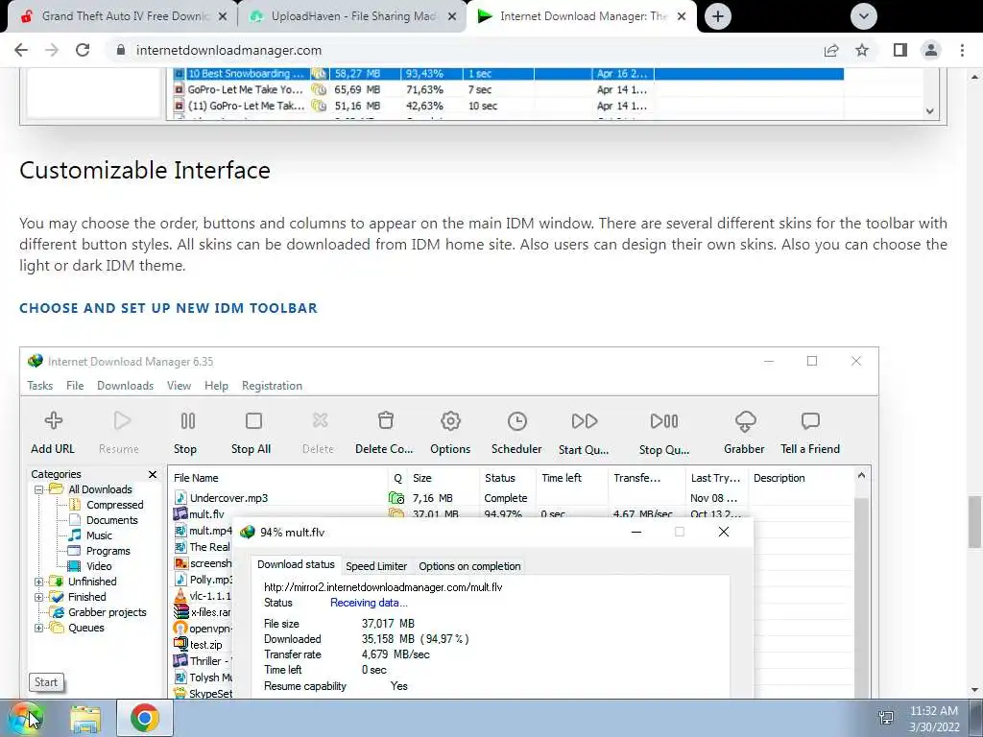Click the Stop Queue icon
Viewport: 983px width, 737px height.
click(x=664, y=420)
